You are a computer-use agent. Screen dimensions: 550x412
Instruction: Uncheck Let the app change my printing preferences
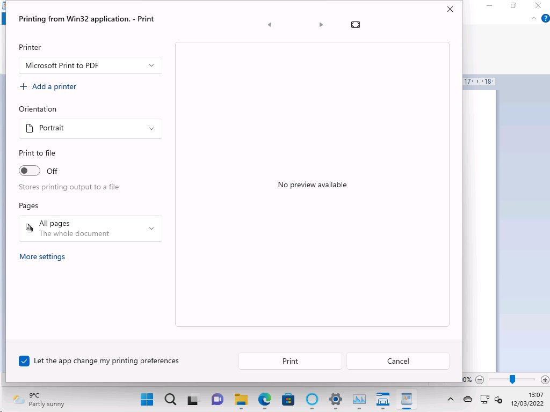(x=24, y=361)
